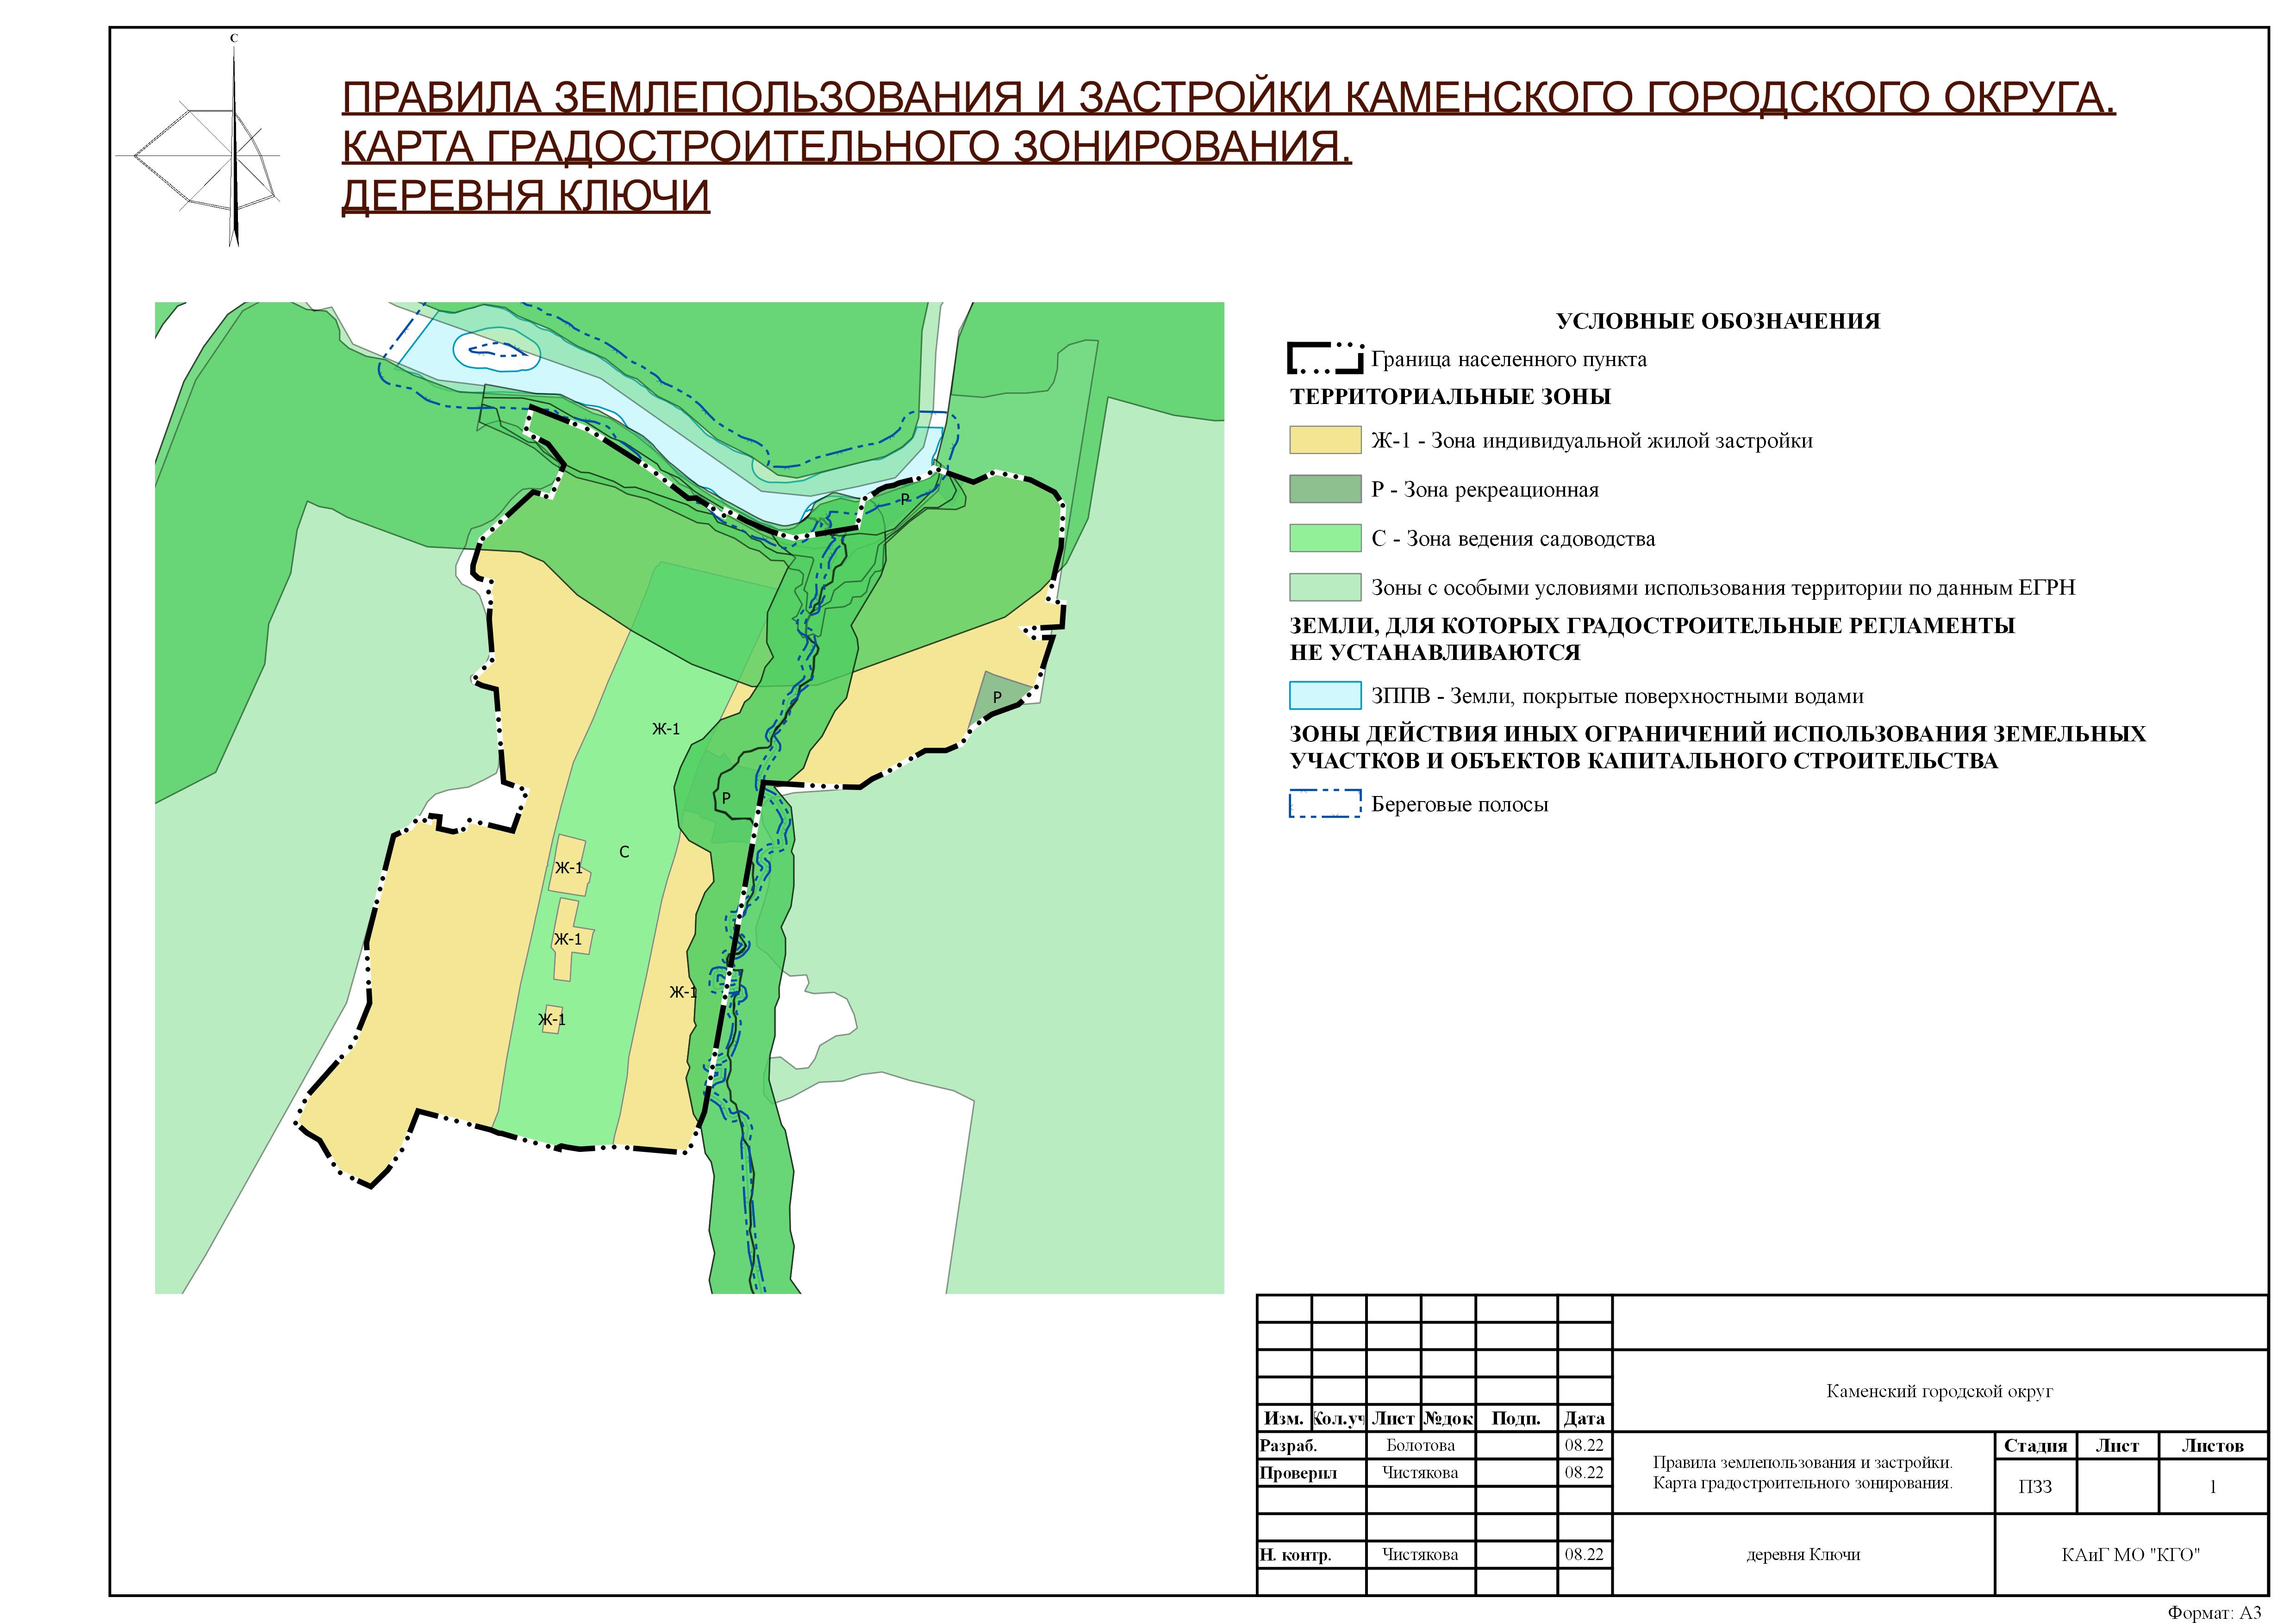Click the lowest 'Ж-1' label on the small yellow parcel
Image resolution: width=2296 pixels, height=1623 pixels.
[552, 1020]
